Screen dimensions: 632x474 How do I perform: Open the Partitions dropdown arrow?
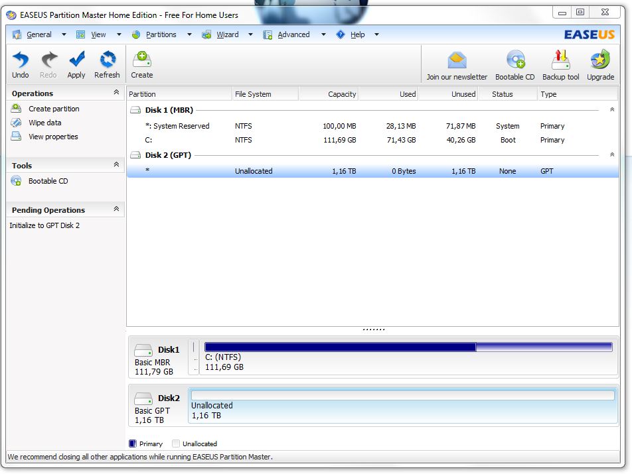point(189,34)
